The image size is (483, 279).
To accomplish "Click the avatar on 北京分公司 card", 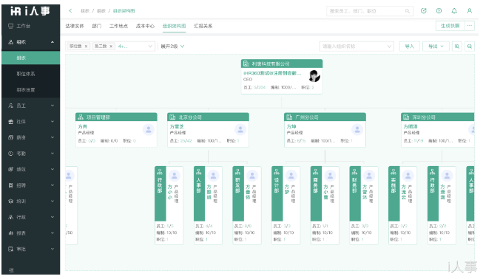I will 240,130.
